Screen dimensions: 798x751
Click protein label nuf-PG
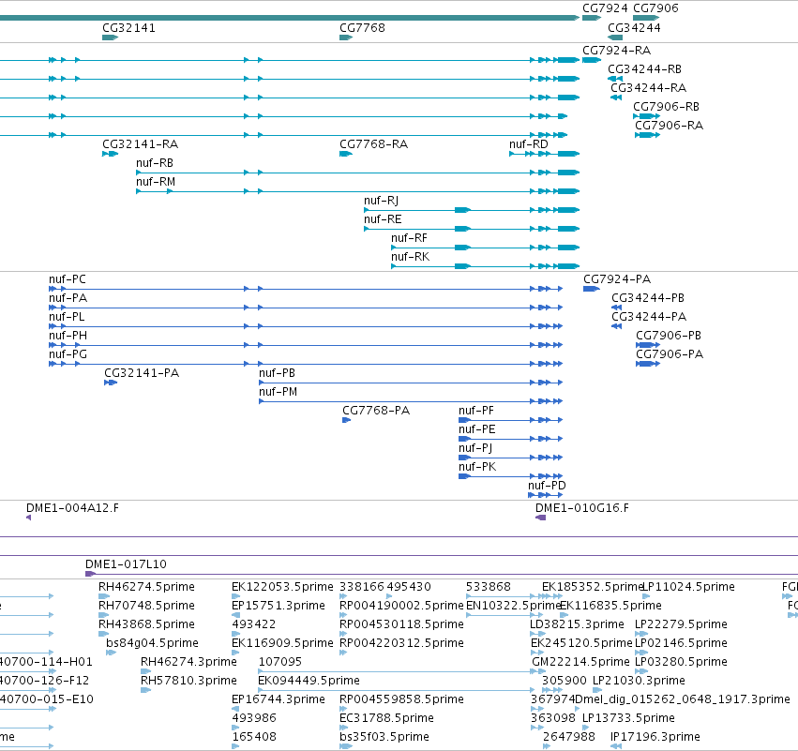click(x=68, y=355)
